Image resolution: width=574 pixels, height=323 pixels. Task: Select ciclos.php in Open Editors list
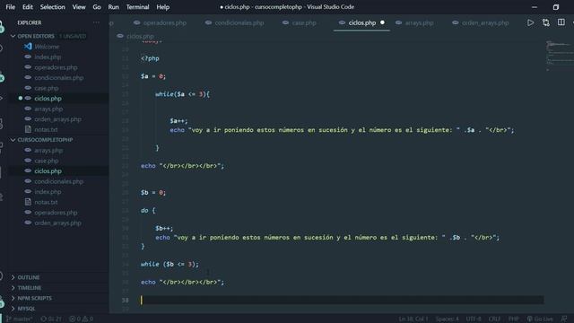48,98
